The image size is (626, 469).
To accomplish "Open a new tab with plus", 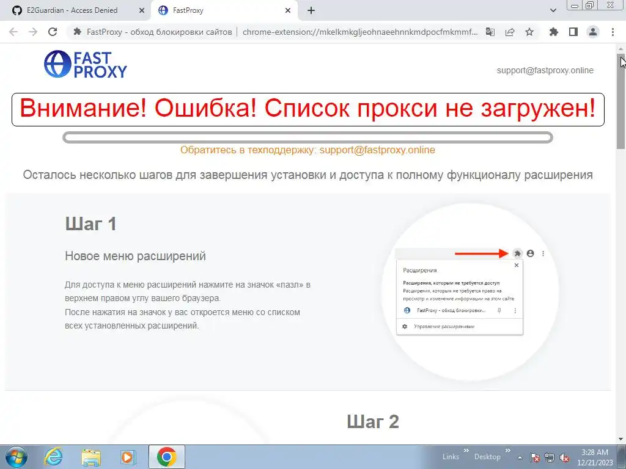I will [311, 11].
